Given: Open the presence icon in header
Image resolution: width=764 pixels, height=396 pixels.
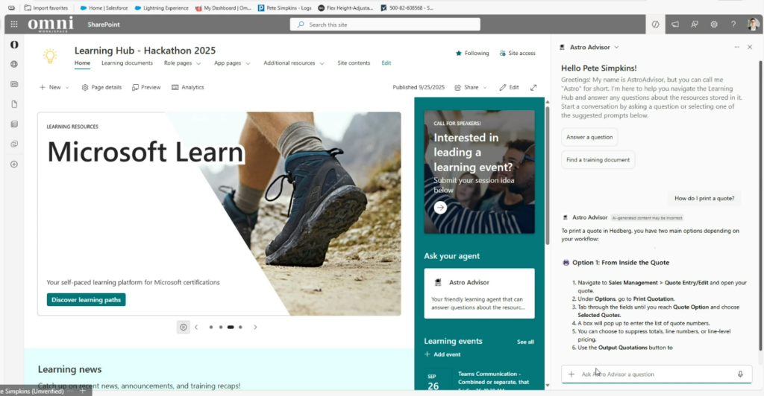Looking at the screenshot, I should 695,25.
